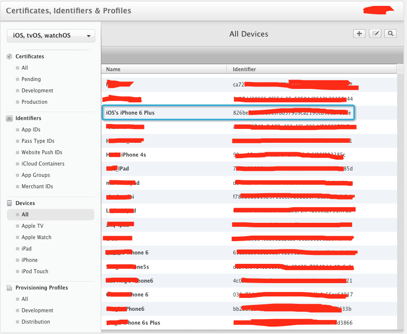Open Production certificates
Image resolution: width=407 pixels, height=334 pixels.
pos(34,102)
